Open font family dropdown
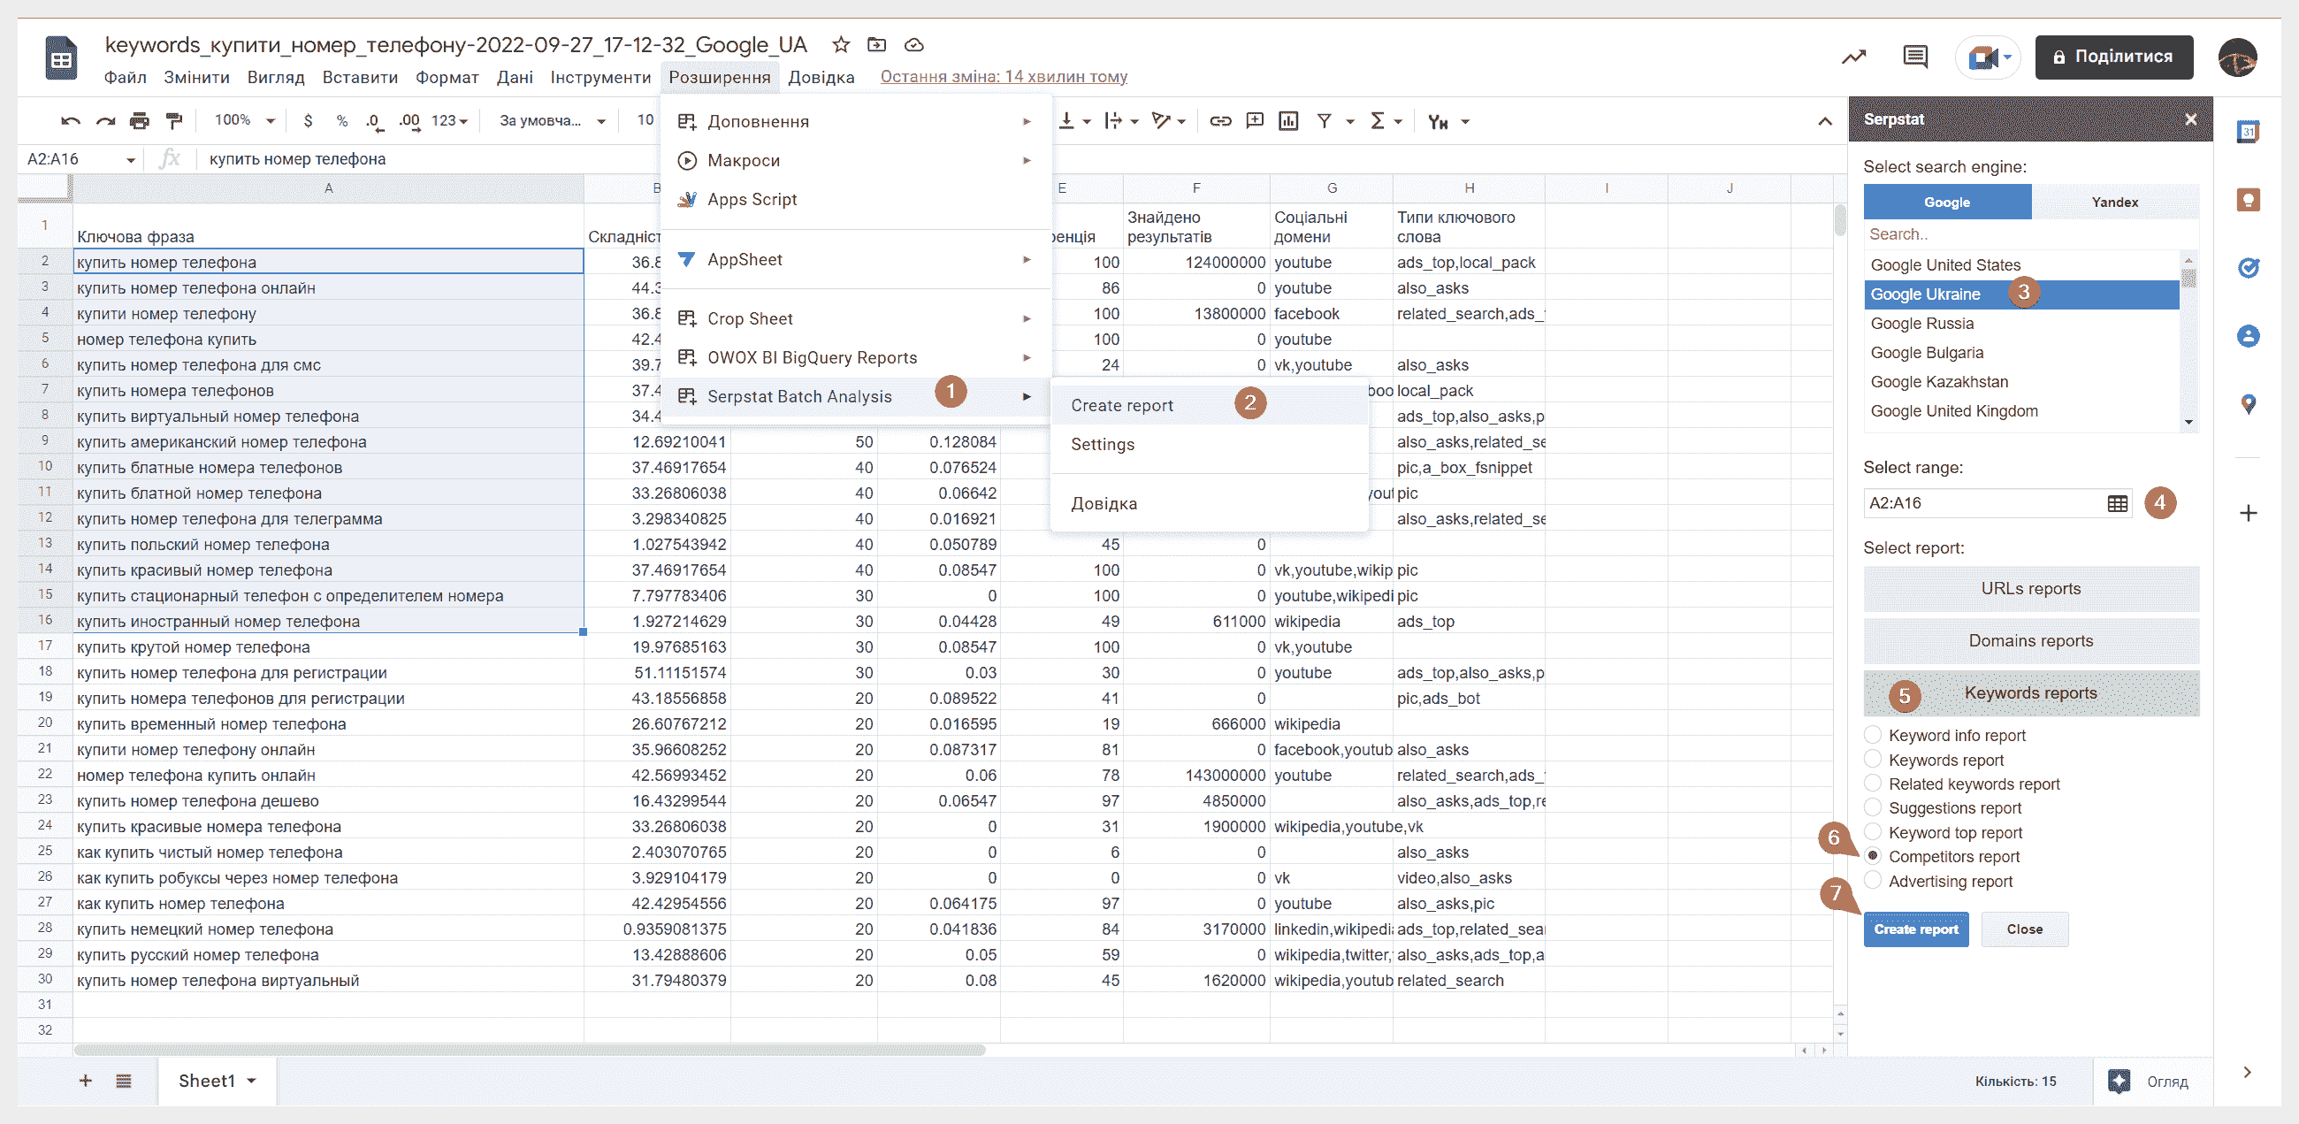 (x=553, y=120)
